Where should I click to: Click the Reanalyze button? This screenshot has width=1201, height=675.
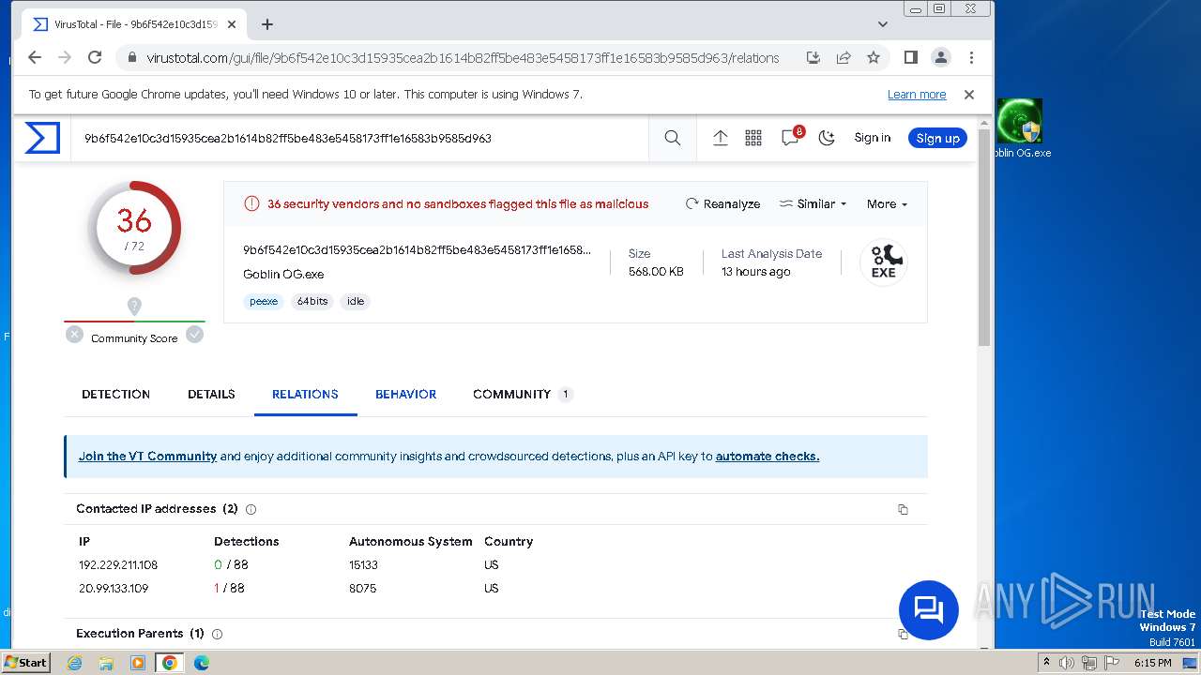pyautogui.click(x=722, y=203)
